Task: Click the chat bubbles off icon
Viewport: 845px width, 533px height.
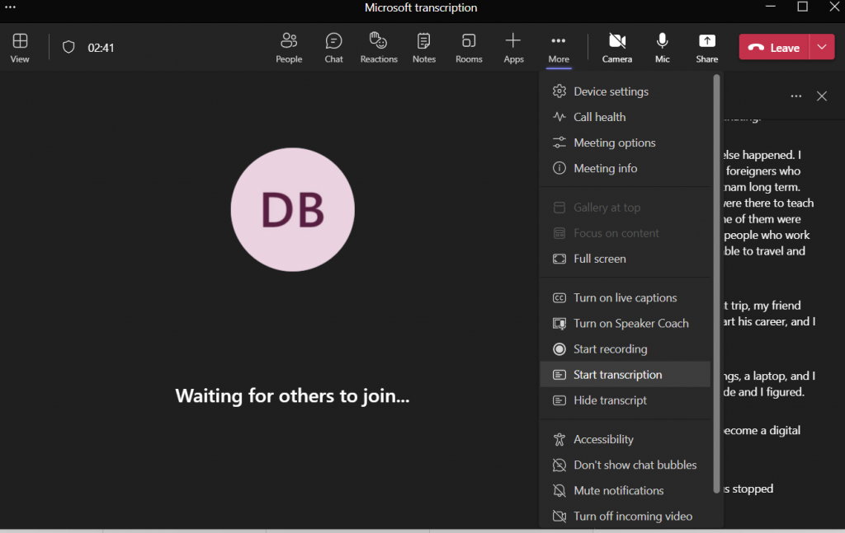Action: pos(559,465)
